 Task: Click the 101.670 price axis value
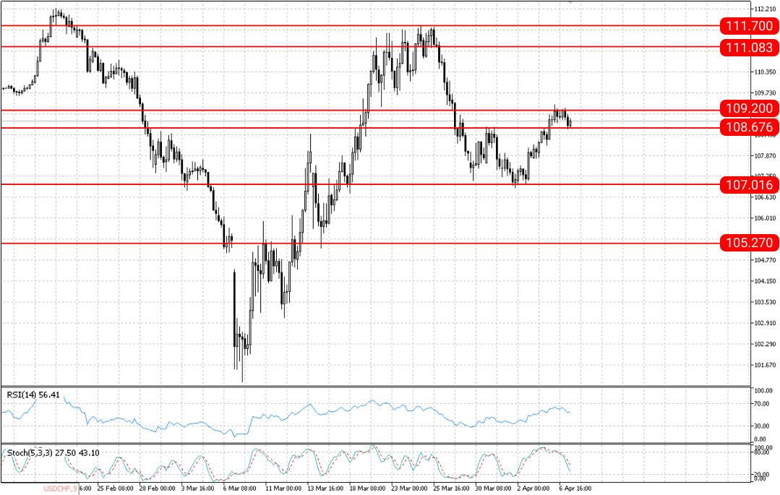tap(765, 365)
